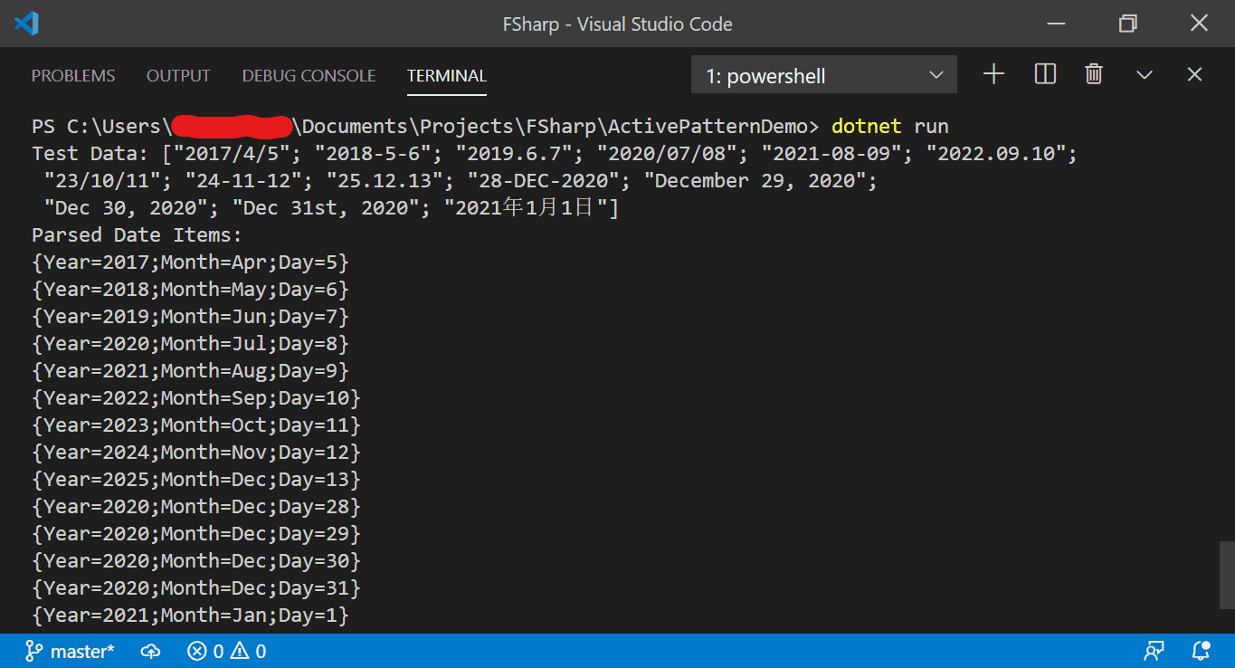Split the terminal pane

click(x=1045, y=75)
